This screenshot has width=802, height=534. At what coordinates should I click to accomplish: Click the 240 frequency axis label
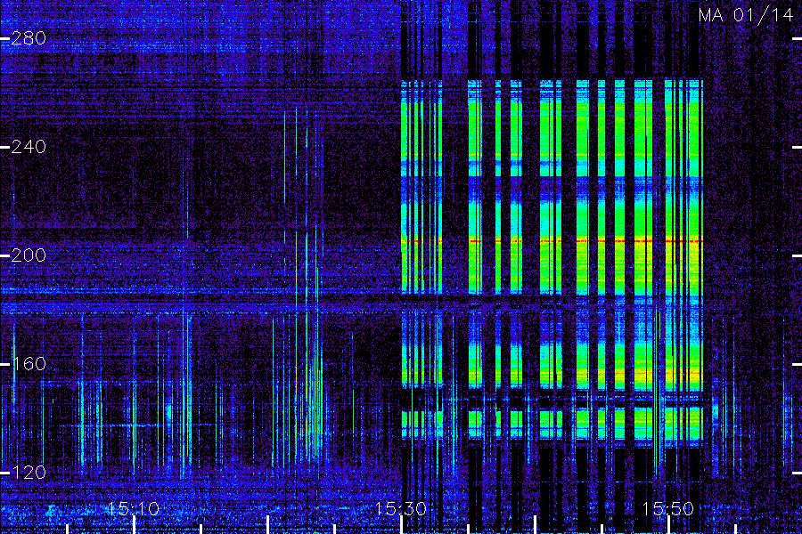coord(29,147)
